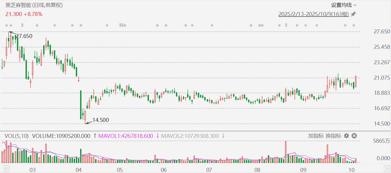
Task: Open the 2025/2/13-2025/10/9 date range link
Action: pyautogui.click(x=313, y=14)
